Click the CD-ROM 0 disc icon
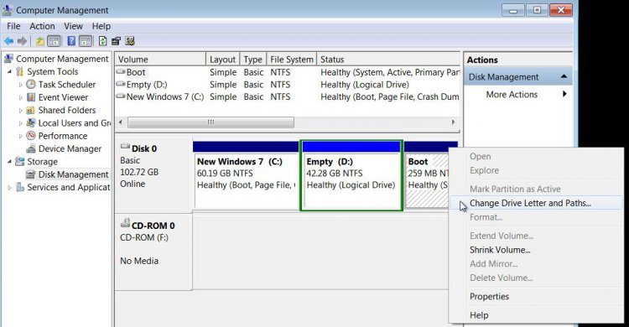The image size is (629, 327). coord(126,223)
